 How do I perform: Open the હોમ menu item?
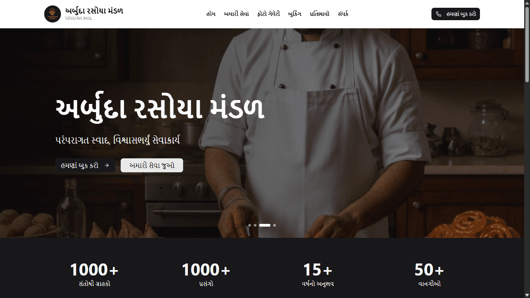(211, 14)
